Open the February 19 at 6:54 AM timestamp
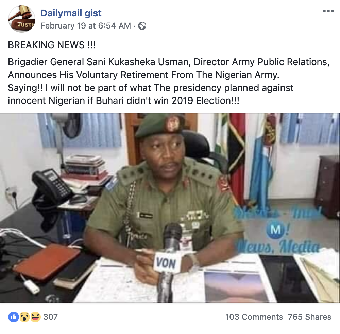This screenshot has width=340, height=334. tap(86, 26)
